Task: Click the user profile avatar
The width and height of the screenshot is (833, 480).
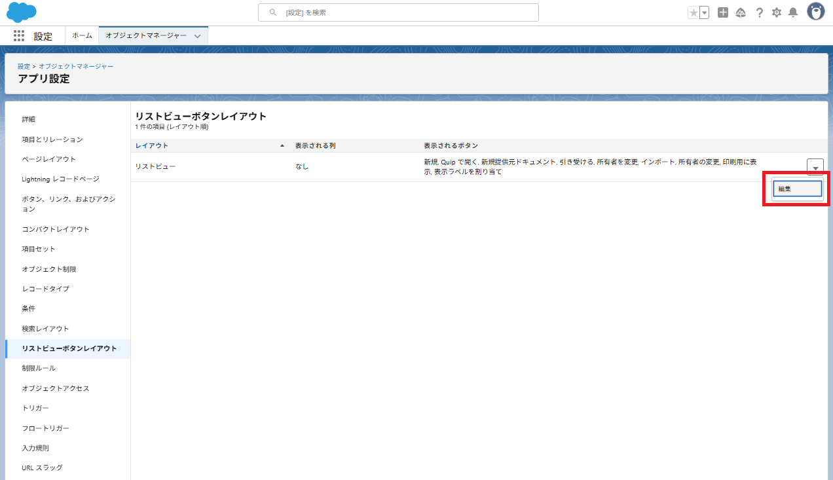Action: click(x=815, y=12)
